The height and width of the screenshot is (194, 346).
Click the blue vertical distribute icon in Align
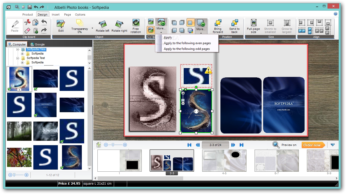tap(310, 31)
